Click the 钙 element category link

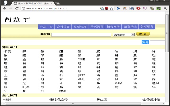tap(61, 63)
